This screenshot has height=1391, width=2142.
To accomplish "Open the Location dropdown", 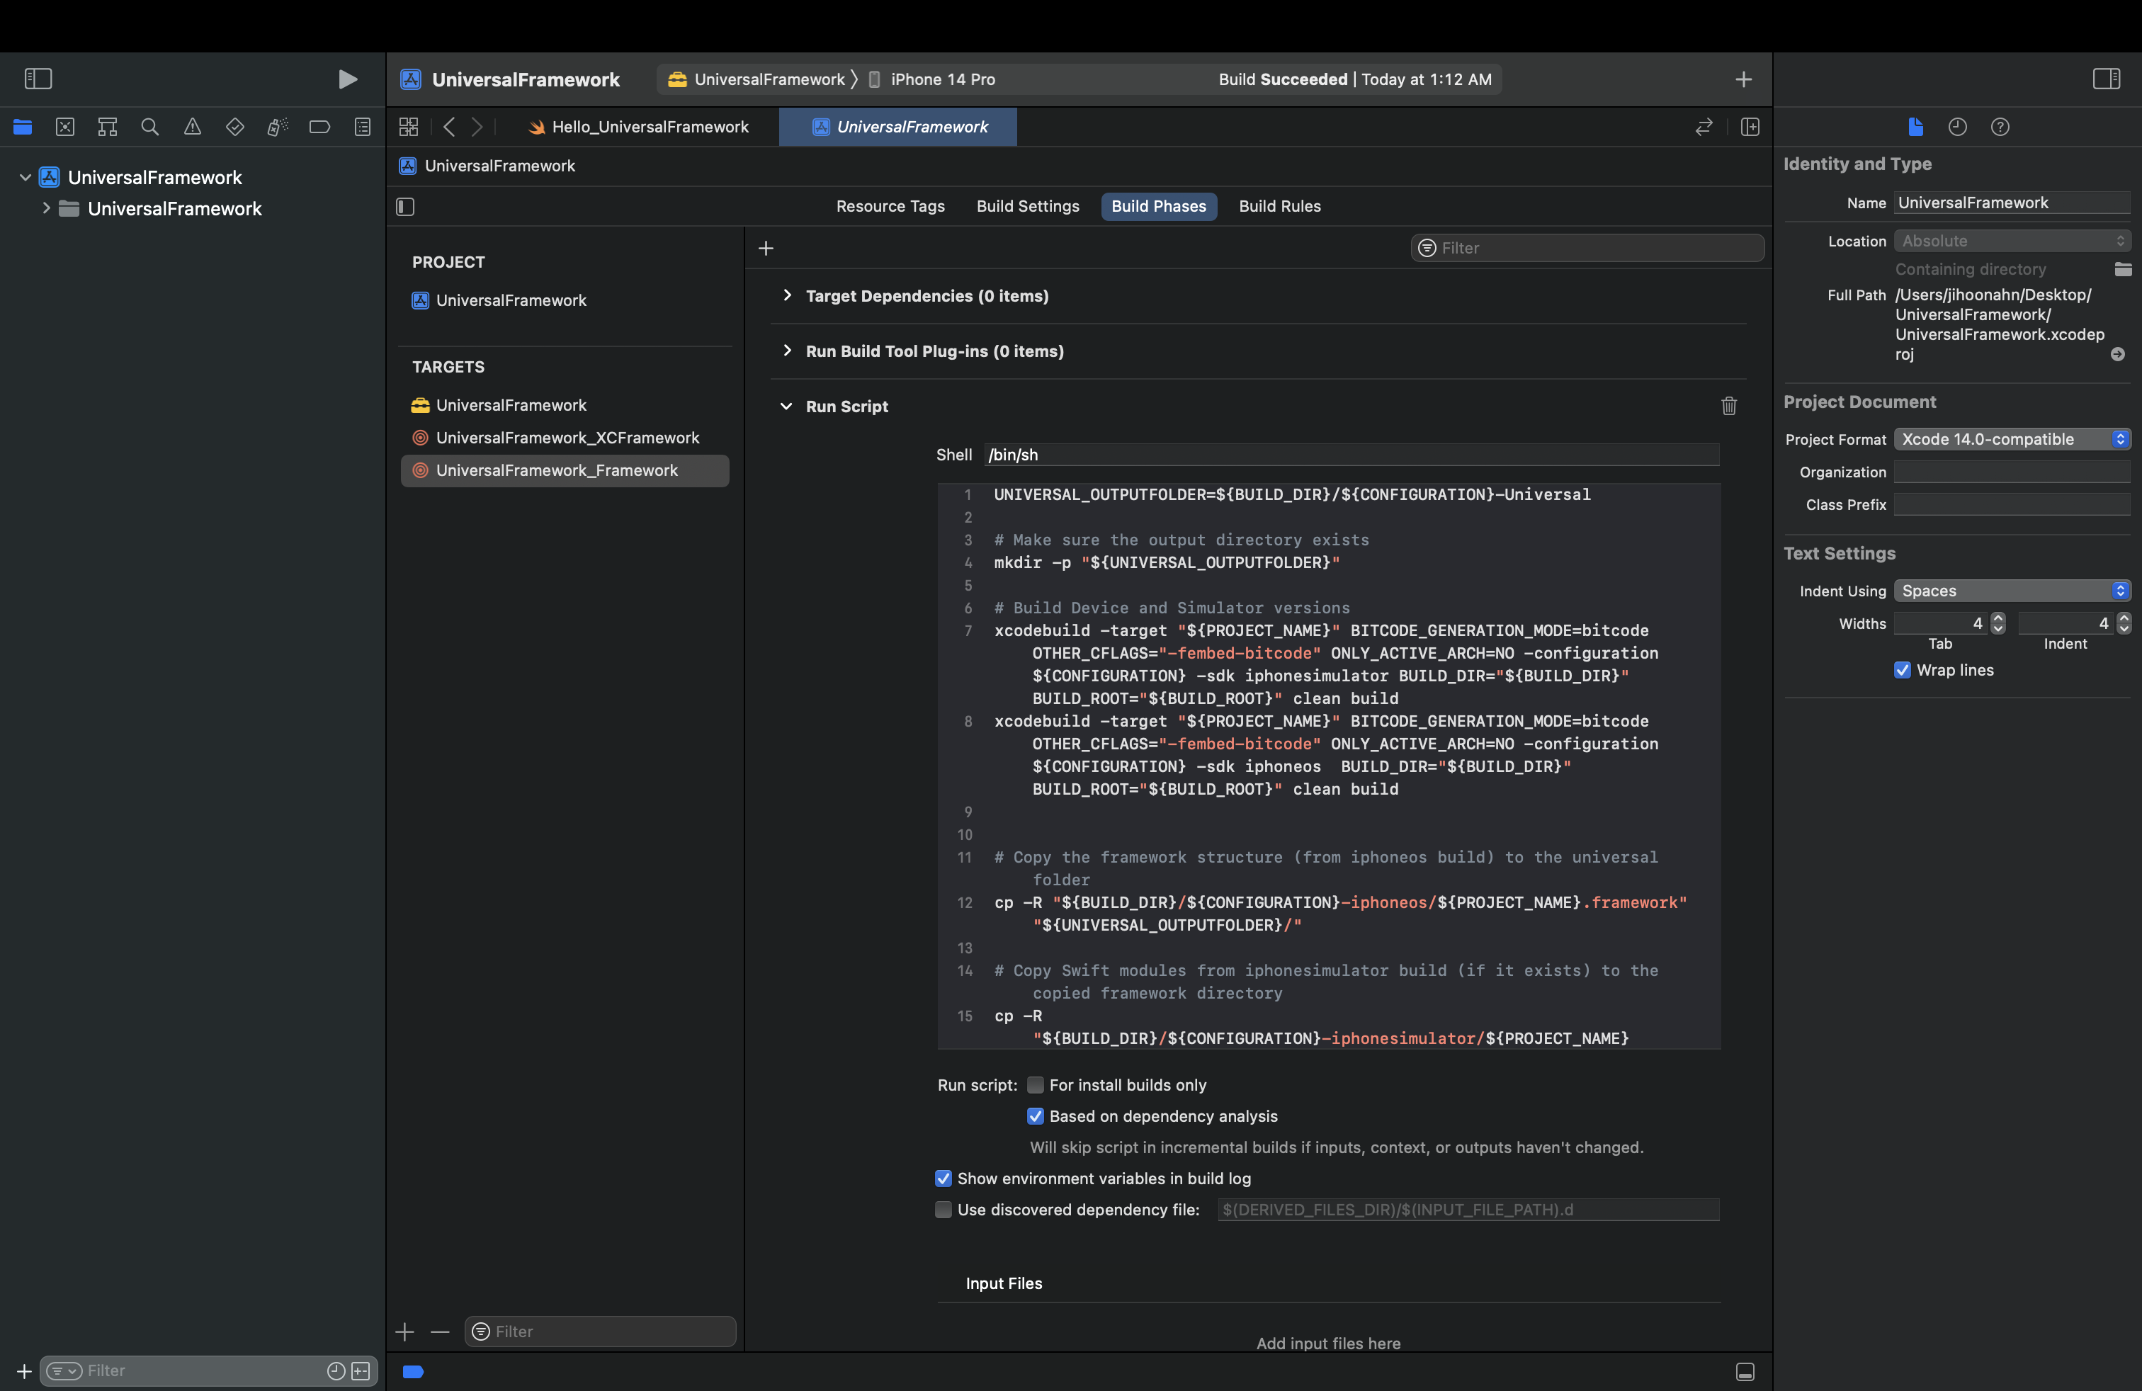I will (2012, 241).
